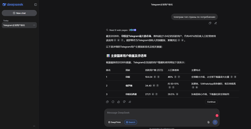
Task: Click the user message bubble text
Action: point(194,17)
